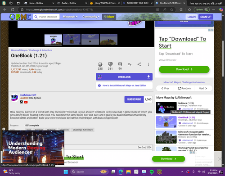Image resolution: width=225 pixels, height=176 pixels.
Task: Select second gallery thumbnail
Action: coord(72,39)
